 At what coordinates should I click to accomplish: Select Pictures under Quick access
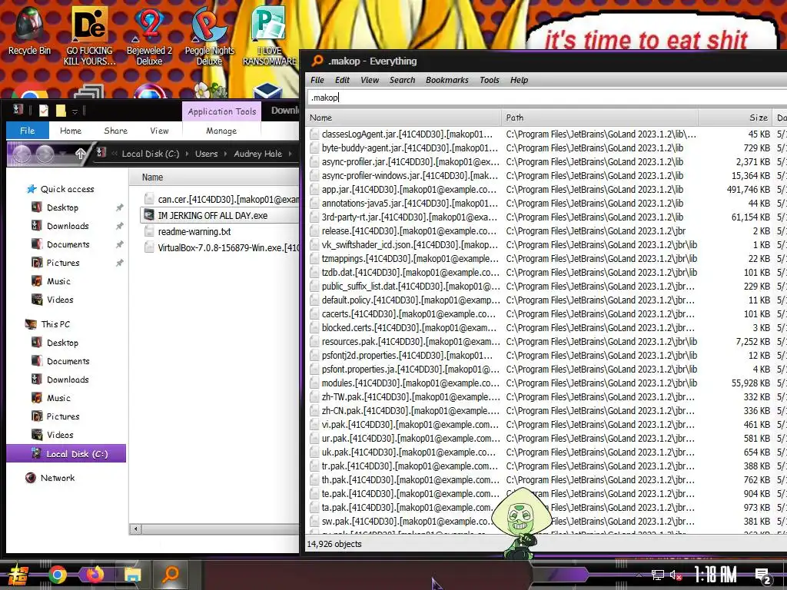[63, 263]
